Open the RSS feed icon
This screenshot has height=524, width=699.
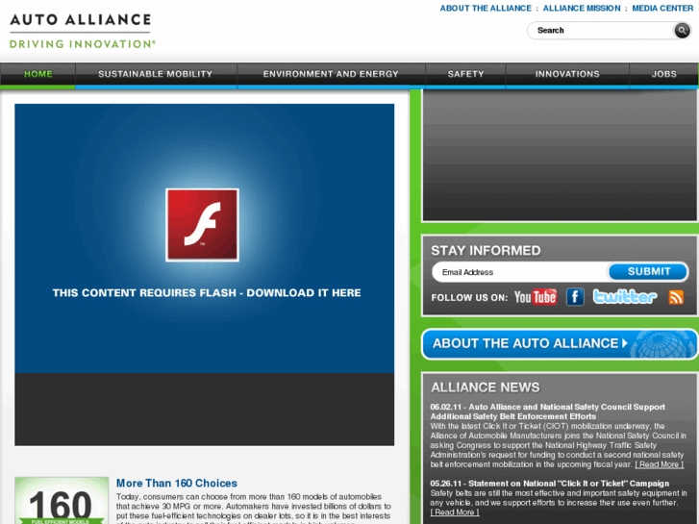pyautogui.click(x=676, y=297)
